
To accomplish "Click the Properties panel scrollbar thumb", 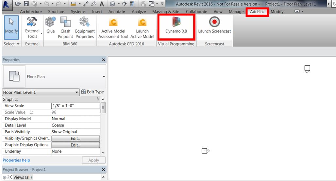I will (x=103, y=108).
